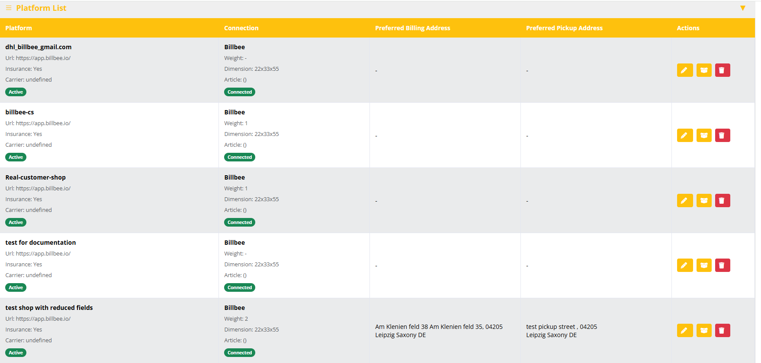Delete the billbee-cs platform
761x363 pixels.
(722, 135)
